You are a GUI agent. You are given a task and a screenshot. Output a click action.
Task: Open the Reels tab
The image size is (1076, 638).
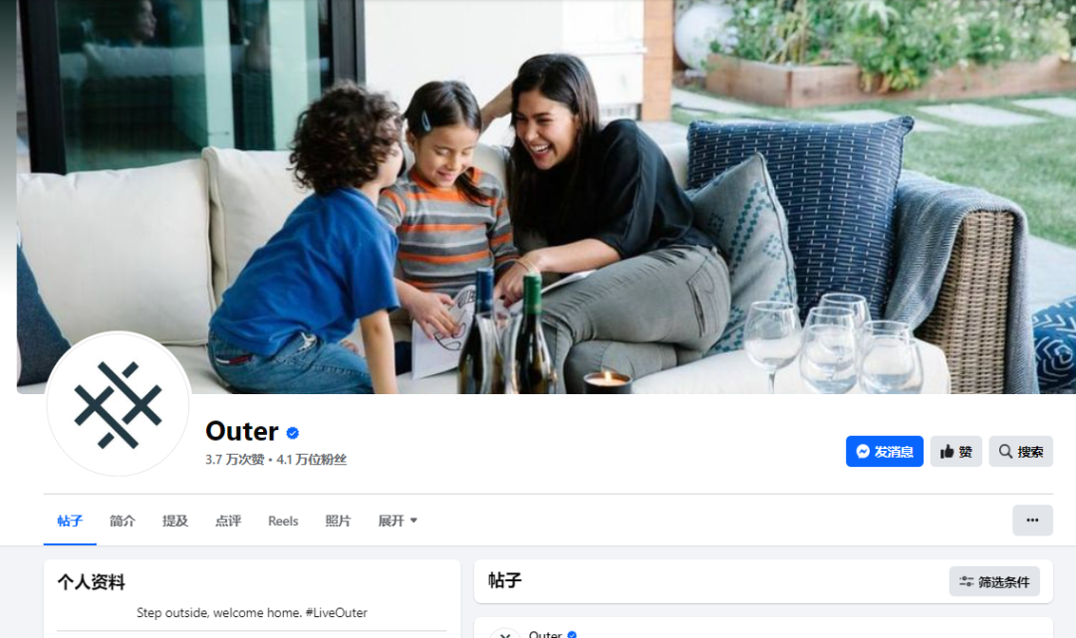[283, 521]
